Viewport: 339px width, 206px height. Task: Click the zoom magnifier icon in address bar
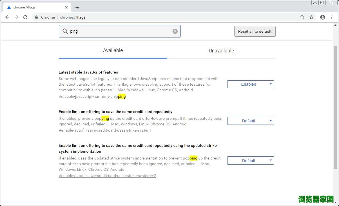302,17
